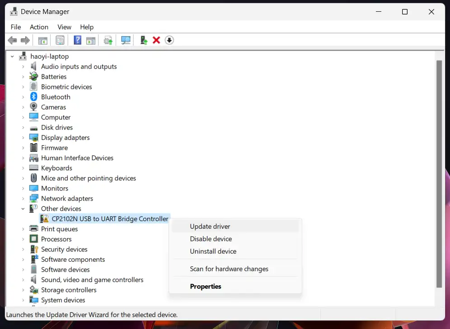The width and height of the screenshot is (450, 329).
Task: Open the Action menu
Action: [39, 27]
